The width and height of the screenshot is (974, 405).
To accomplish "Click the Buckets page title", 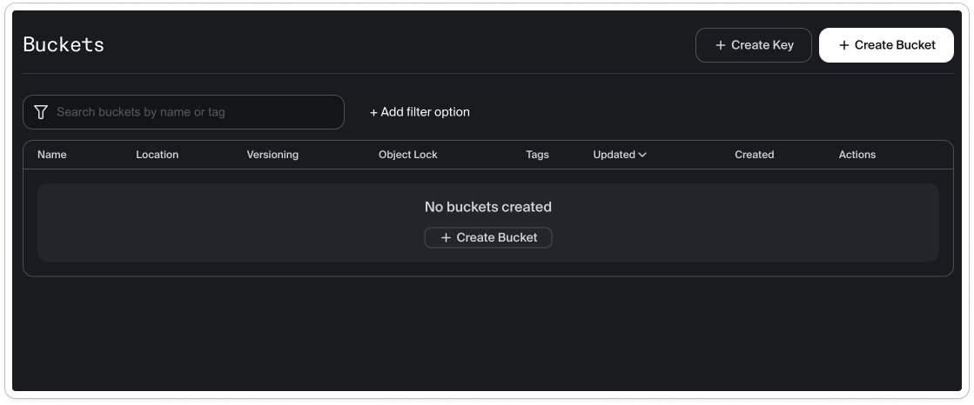I will 64,44.
